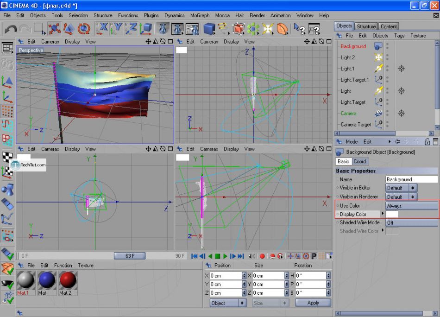
Task: Play the animation forward
Action: point(225,256)
